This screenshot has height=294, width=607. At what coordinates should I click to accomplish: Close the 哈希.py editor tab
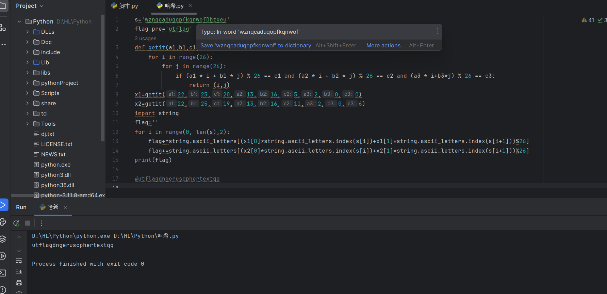(x=190, y=5)
